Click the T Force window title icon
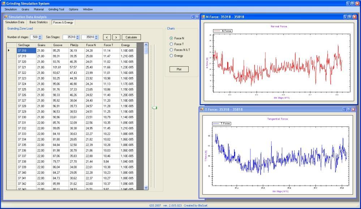The width and height of the screenshot is (361, 209). 202,109
